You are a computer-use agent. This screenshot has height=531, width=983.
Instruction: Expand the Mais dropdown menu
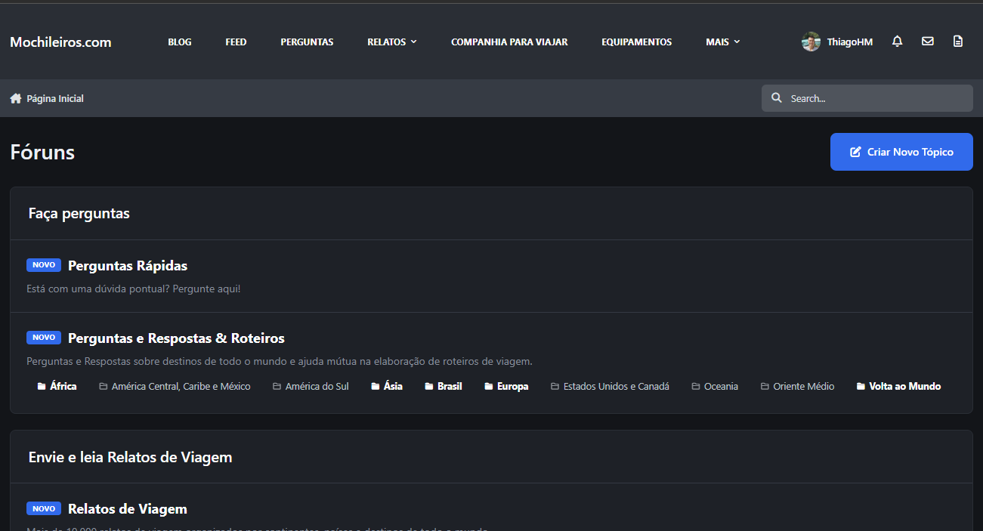pyautogui.click(x=722, y=42)
